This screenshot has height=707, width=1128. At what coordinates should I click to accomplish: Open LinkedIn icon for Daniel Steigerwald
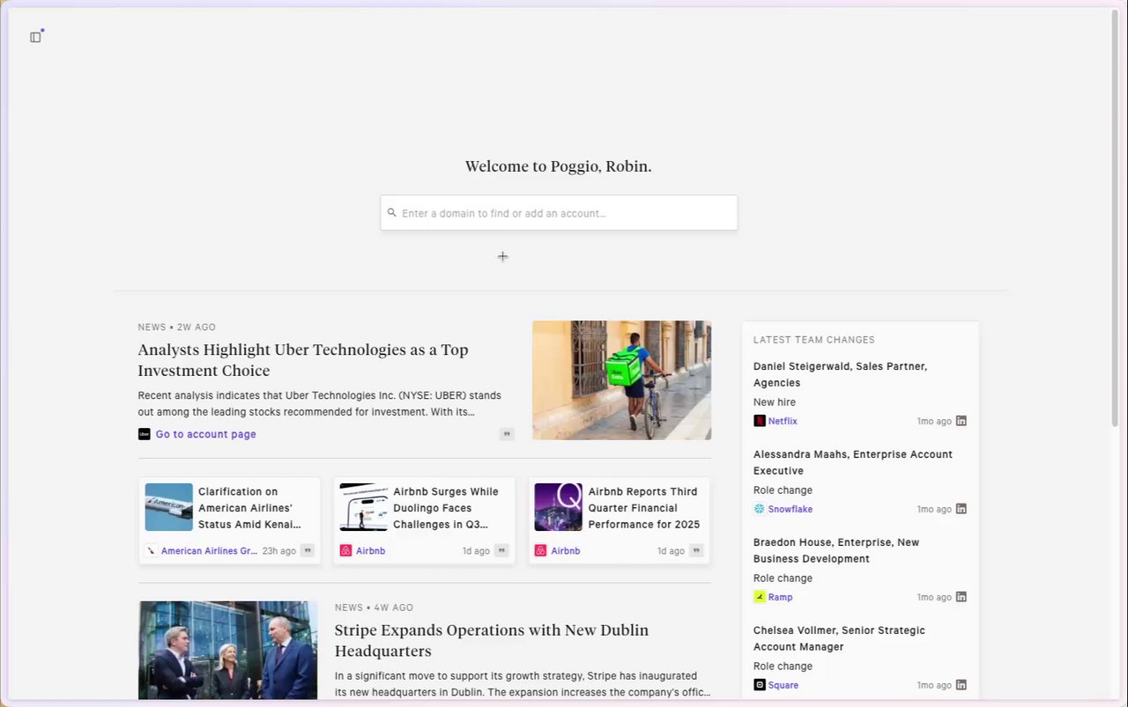click(x=961, y=421)
